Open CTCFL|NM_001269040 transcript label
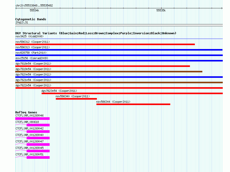This screenshot has height=172, width=230. coord(29,135)
